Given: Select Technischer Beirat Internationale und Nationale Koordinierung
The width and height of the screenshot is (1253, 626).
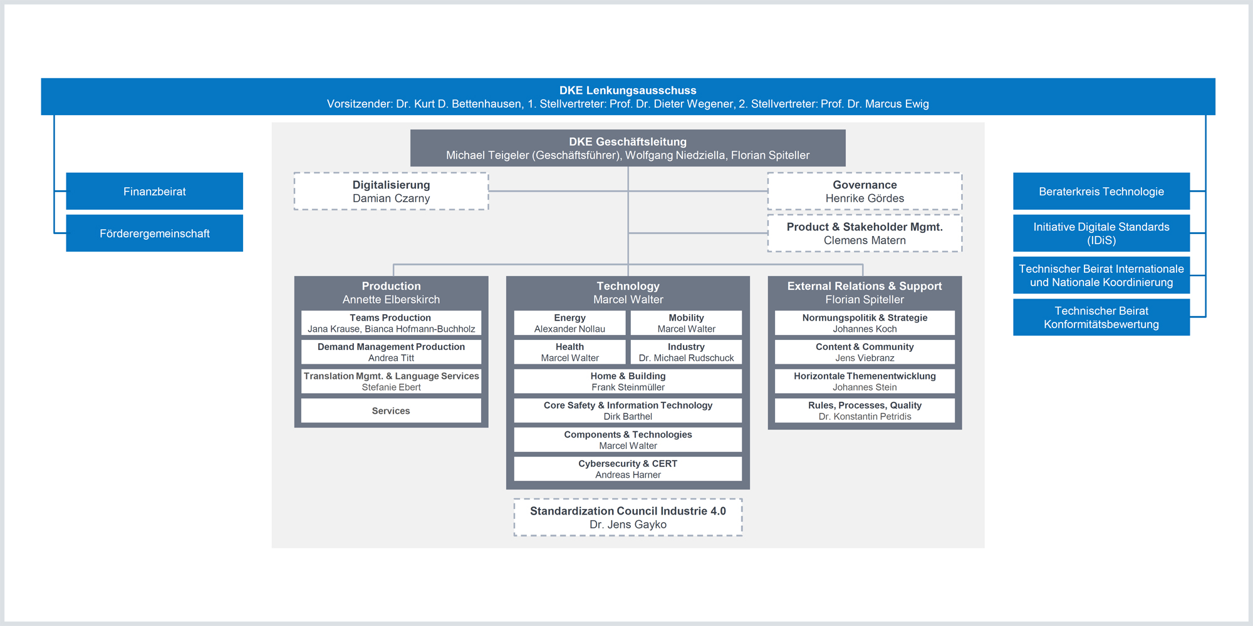Looking at the screenshot, I should [x=1101, y=275].
